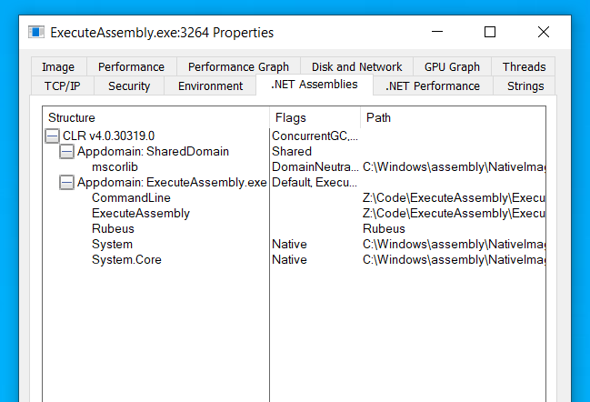Switch to the Strings tab
The height and width of the screenshot is (402, 590).
click(x=525, y=86)
